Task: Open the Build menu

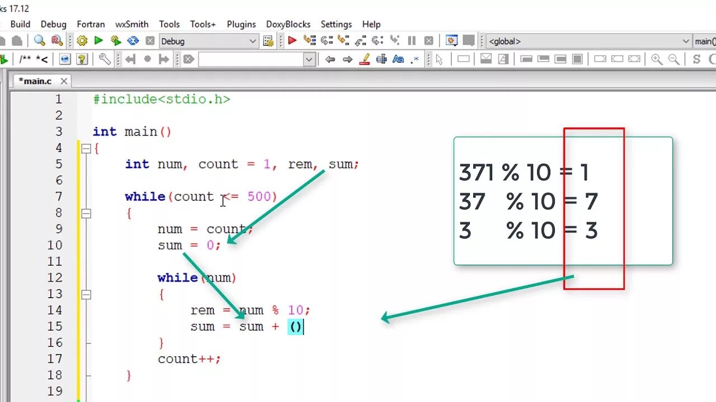Action: [20, 24]
